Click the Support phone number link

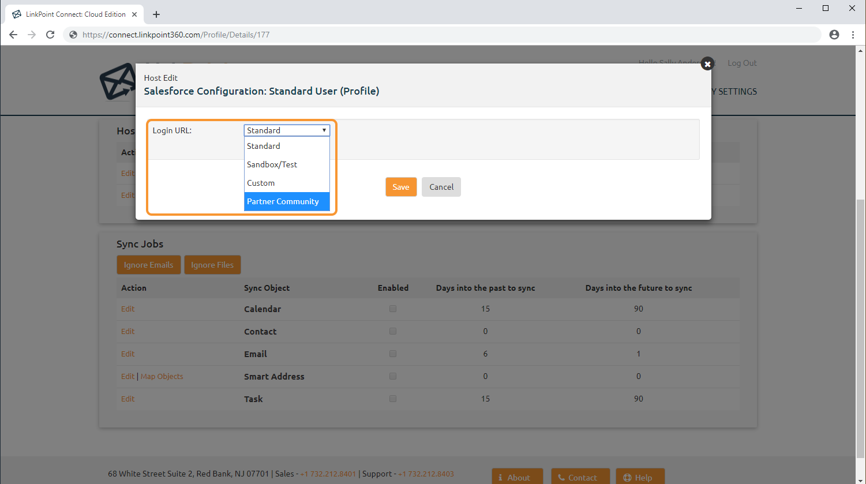(x=426, y=474)
